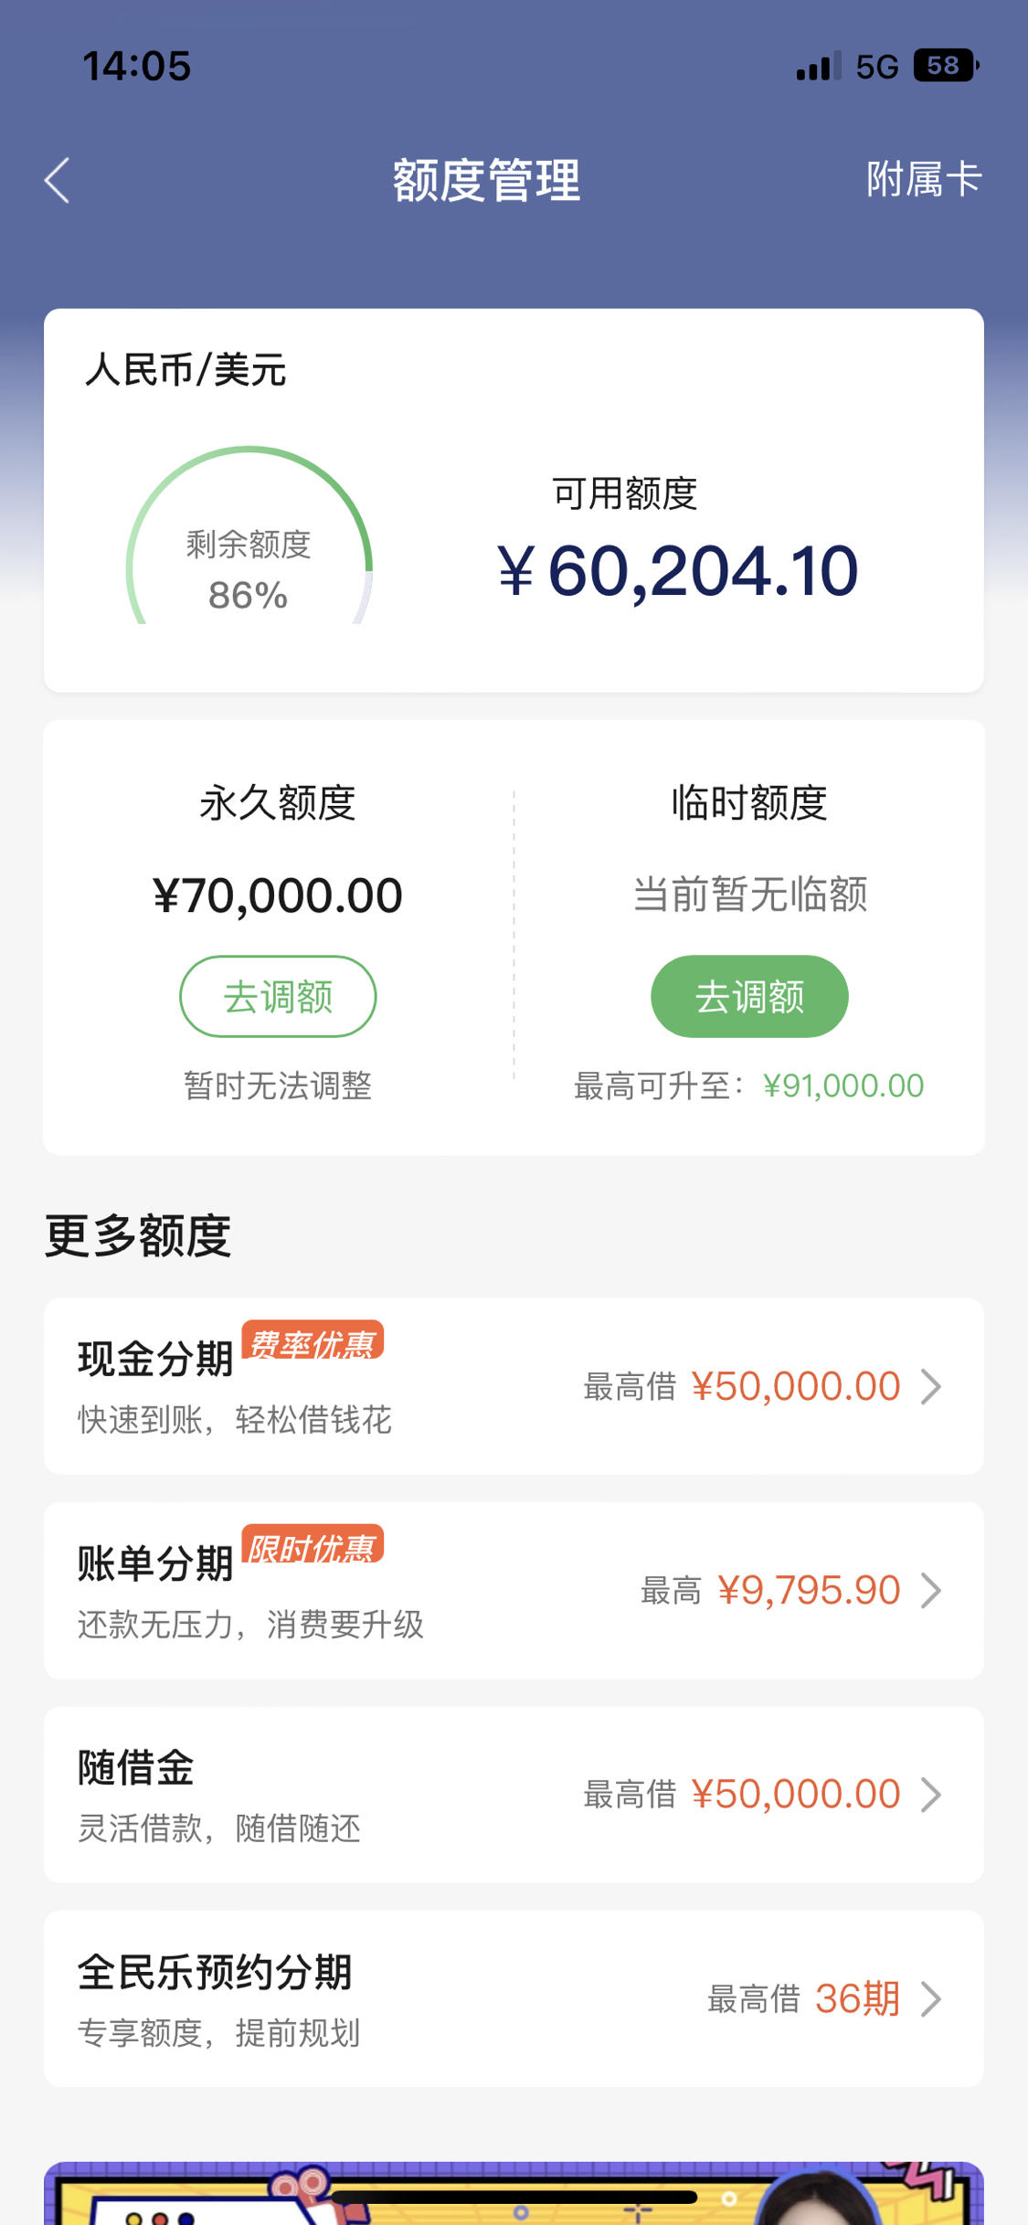Image resolution: width=1028 pixels, height=2225 pixels.
Task: Tap the back arrow icon
Action: pyautogui.click(x=58, y=180)
